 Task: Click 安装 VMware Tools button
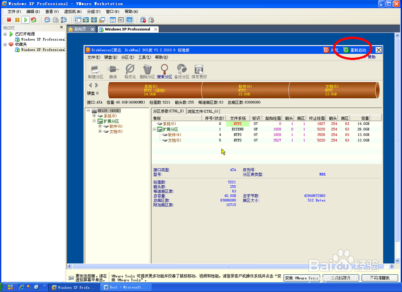(301, 278)
